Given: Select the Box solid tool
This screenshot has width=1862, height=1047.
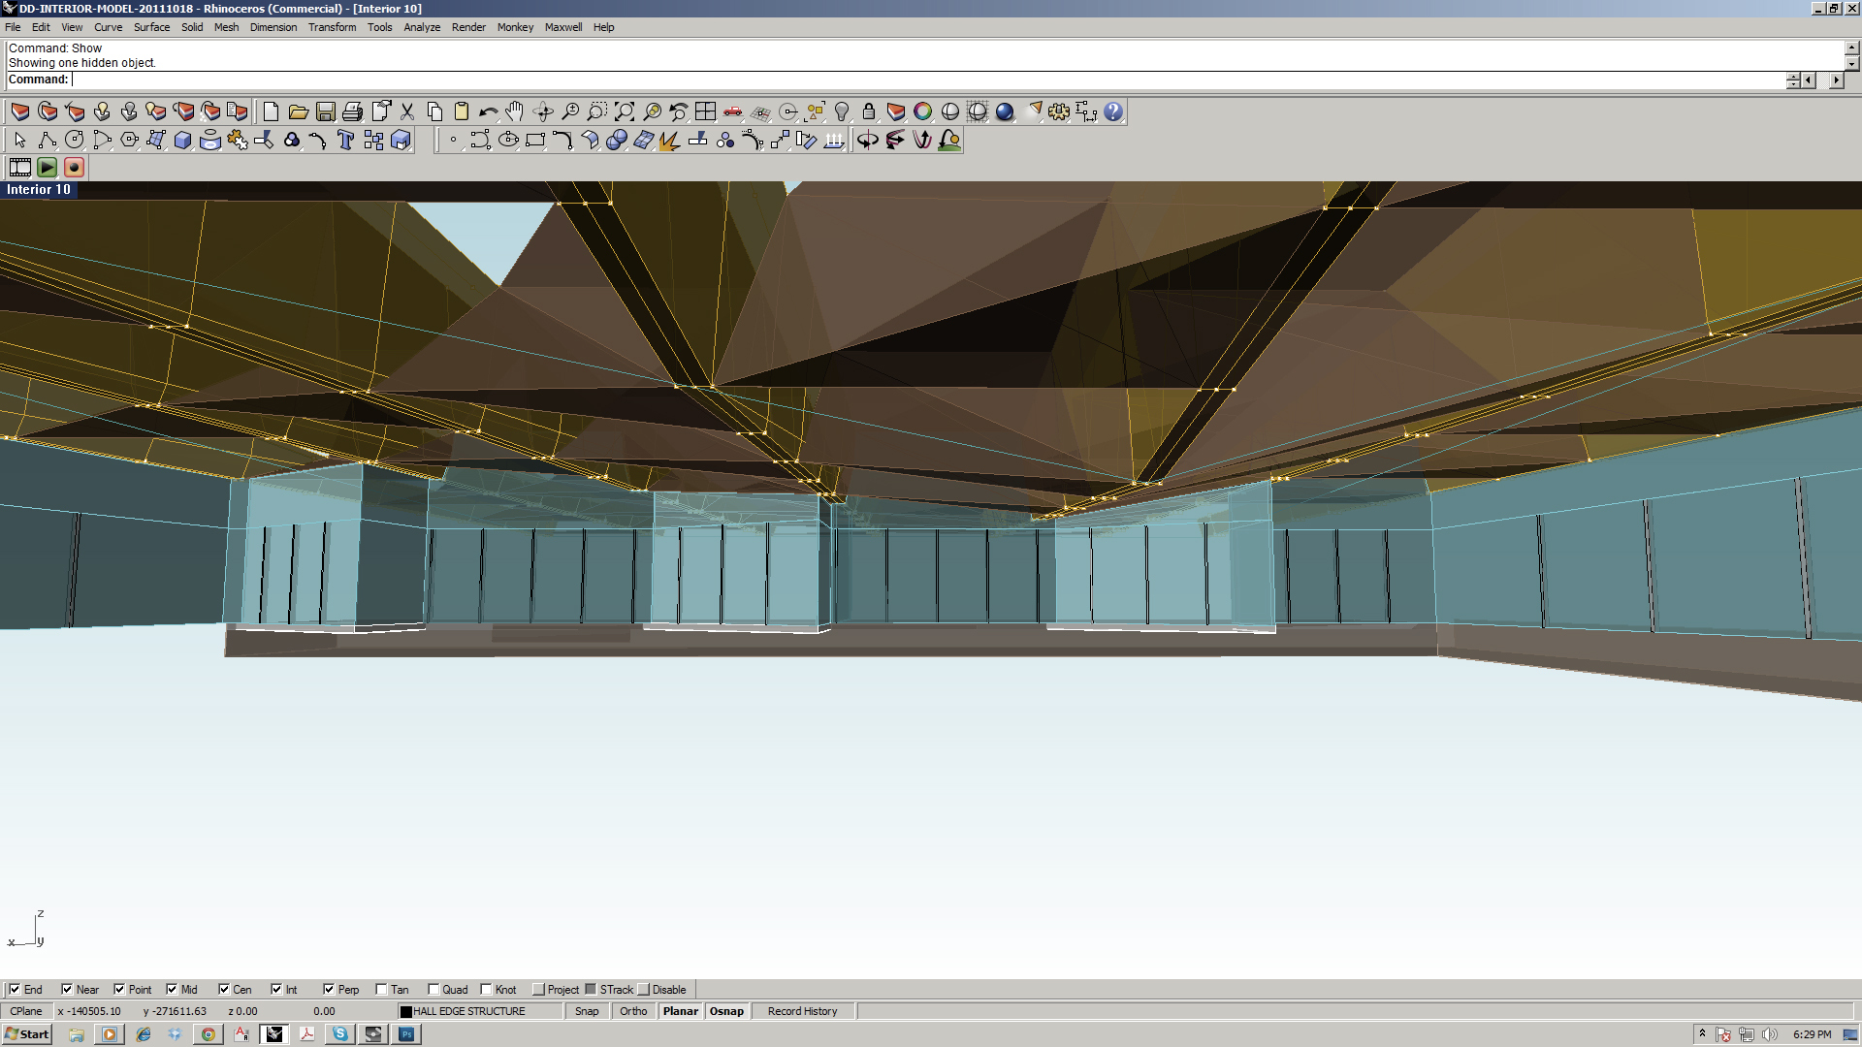Looking at the screenshot, I should 182,141.
